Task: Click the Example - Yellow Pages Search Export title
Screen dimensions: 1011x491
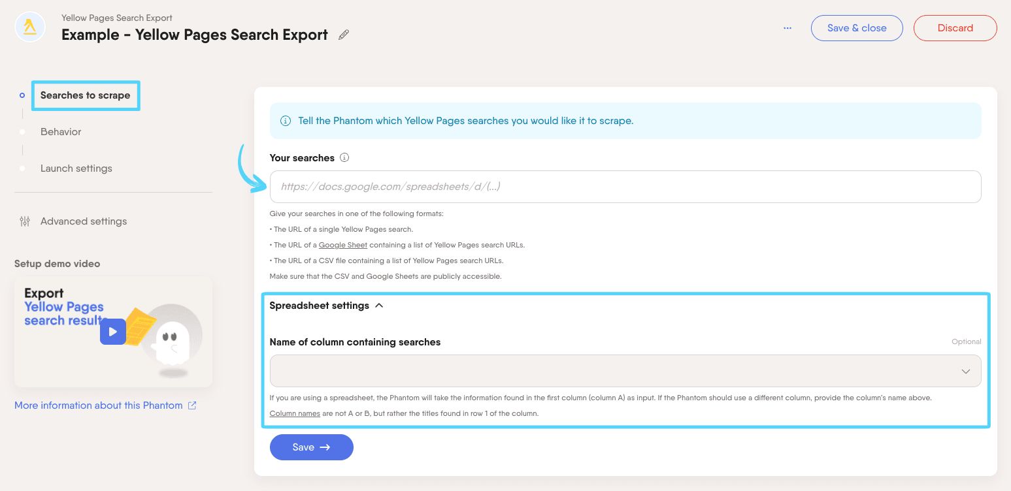Action: point(195,35)
